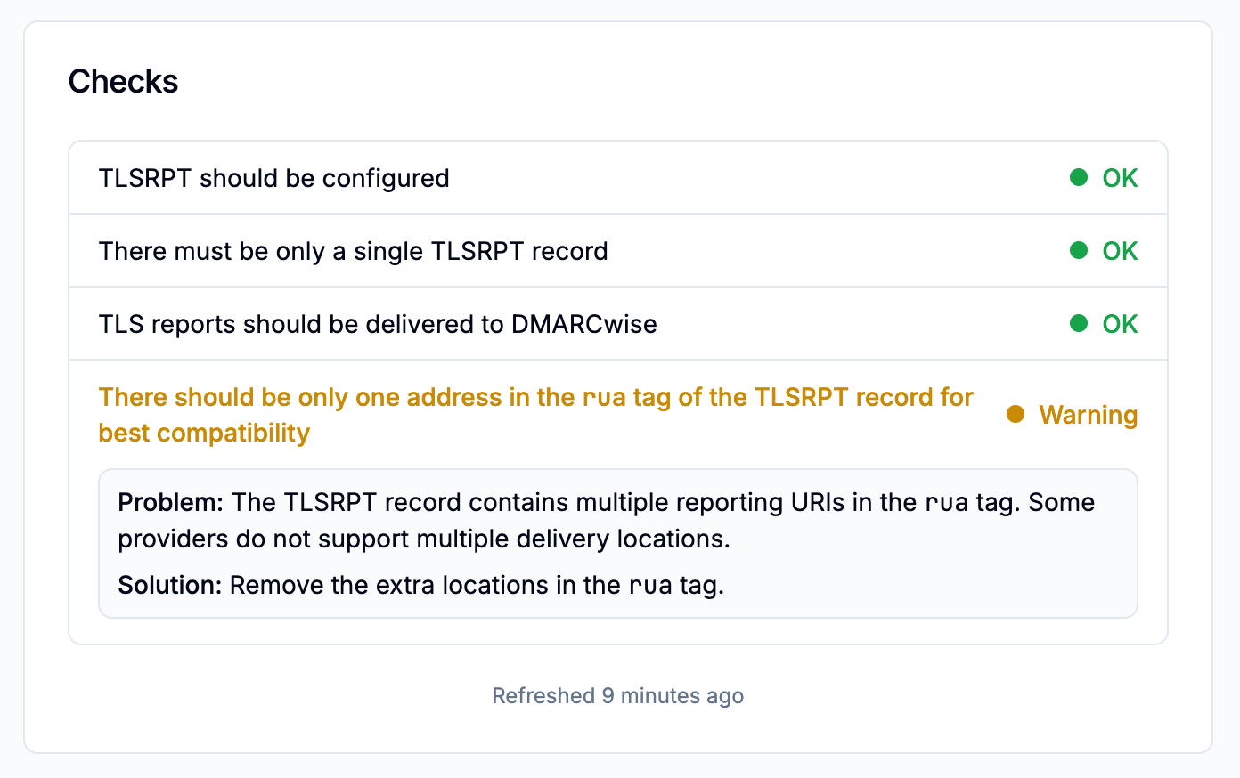Click the OK label next to the first check

coord(1122,177)
